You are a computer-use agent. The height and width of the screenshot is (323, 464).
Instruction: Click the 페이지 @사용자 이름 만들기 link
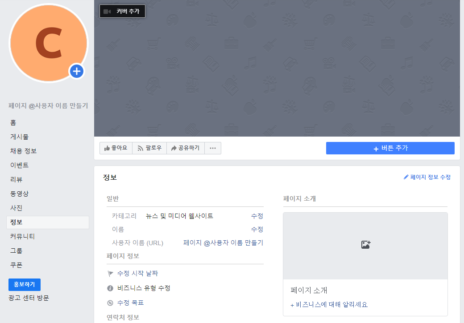[223, 242]
